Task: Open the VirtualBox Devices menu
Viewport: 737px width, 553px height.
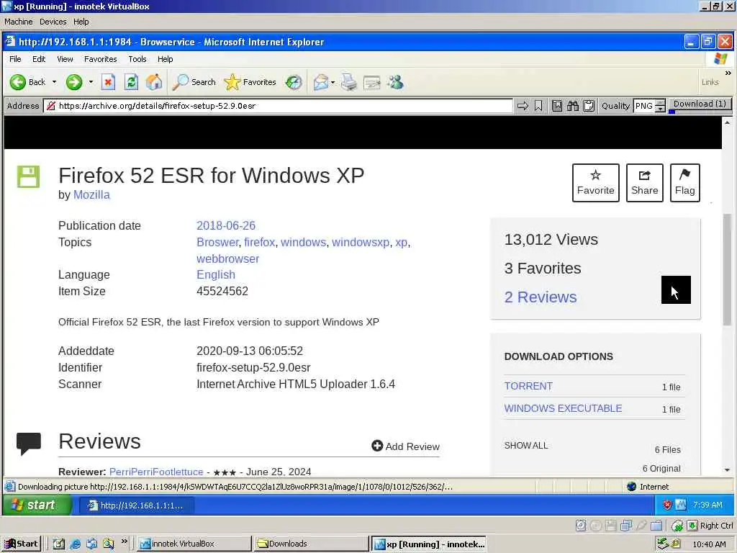Action: [53, 22]
